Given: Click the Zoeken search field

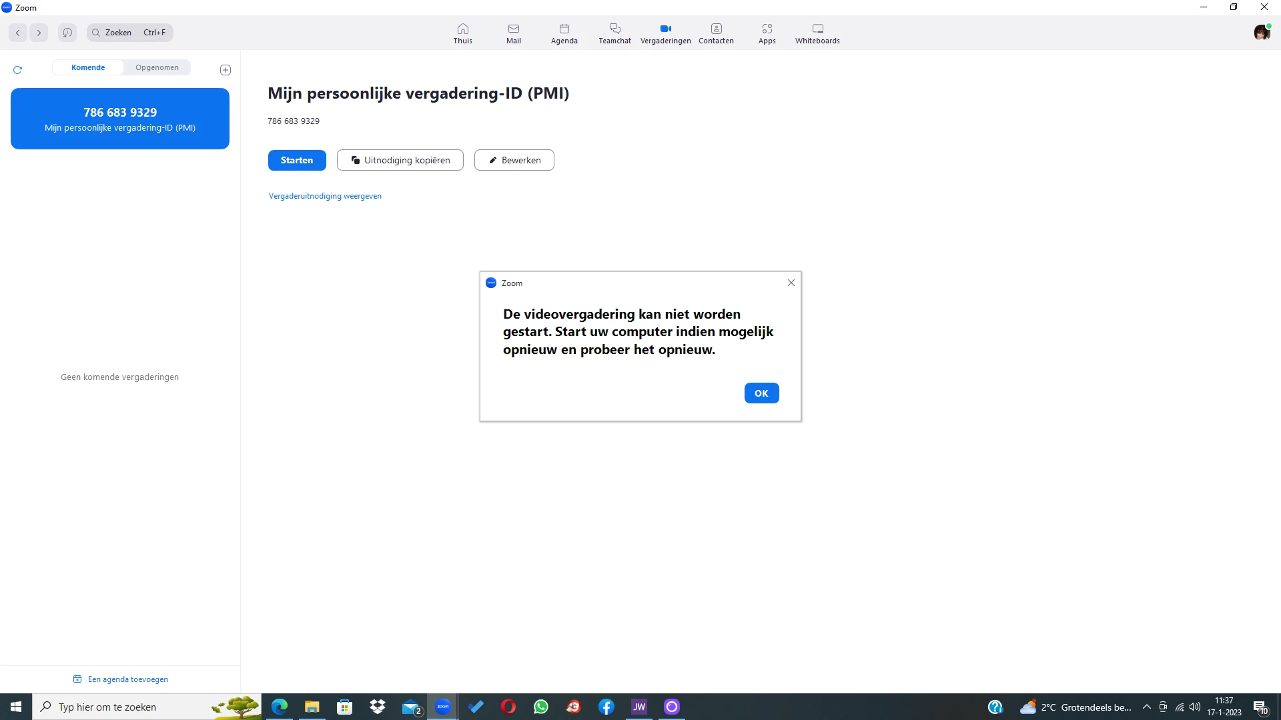Looking at the screenshot, I should pyautogui.click(x=130, y=33).
